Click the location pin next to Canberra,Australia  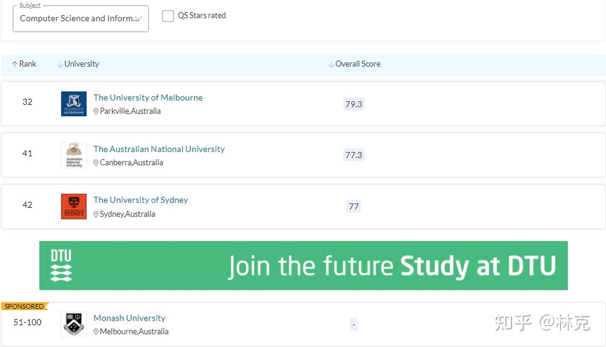[x=96, y=163]
